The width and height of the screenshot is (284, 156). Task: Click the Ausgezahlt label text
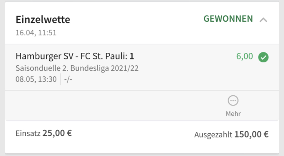coord(213,135)
